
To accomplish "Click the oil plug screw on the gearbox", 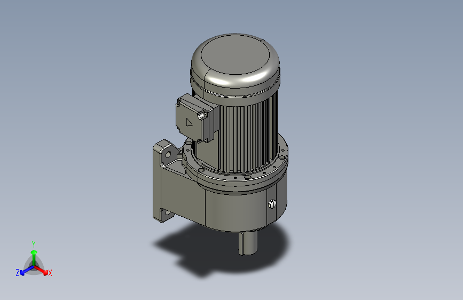I will point(272,204).
